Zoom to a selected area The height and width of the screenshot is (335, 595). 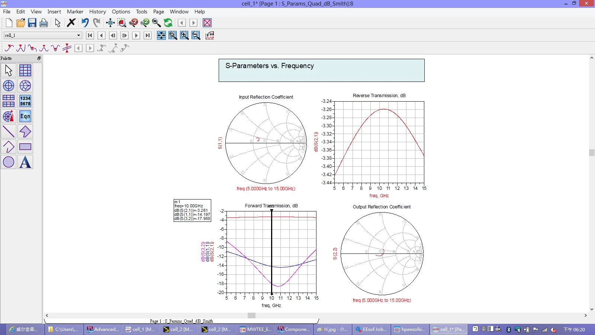[122, 23]
